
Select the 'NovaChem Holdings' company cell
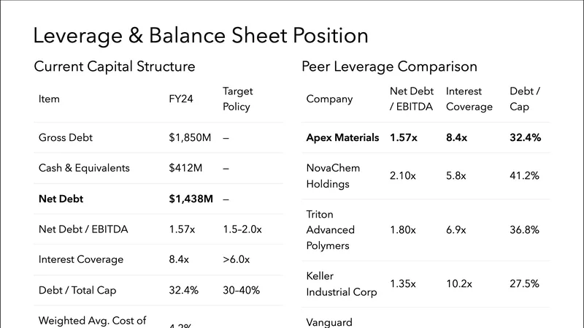tap(333, 176)
